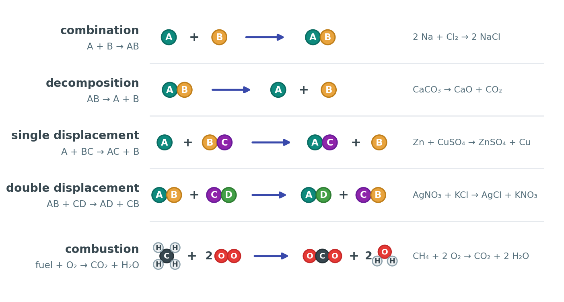Click the Zn + CuSO₄ example equation
The height and width of the screenshot is (302, 564).
(471, 143)
